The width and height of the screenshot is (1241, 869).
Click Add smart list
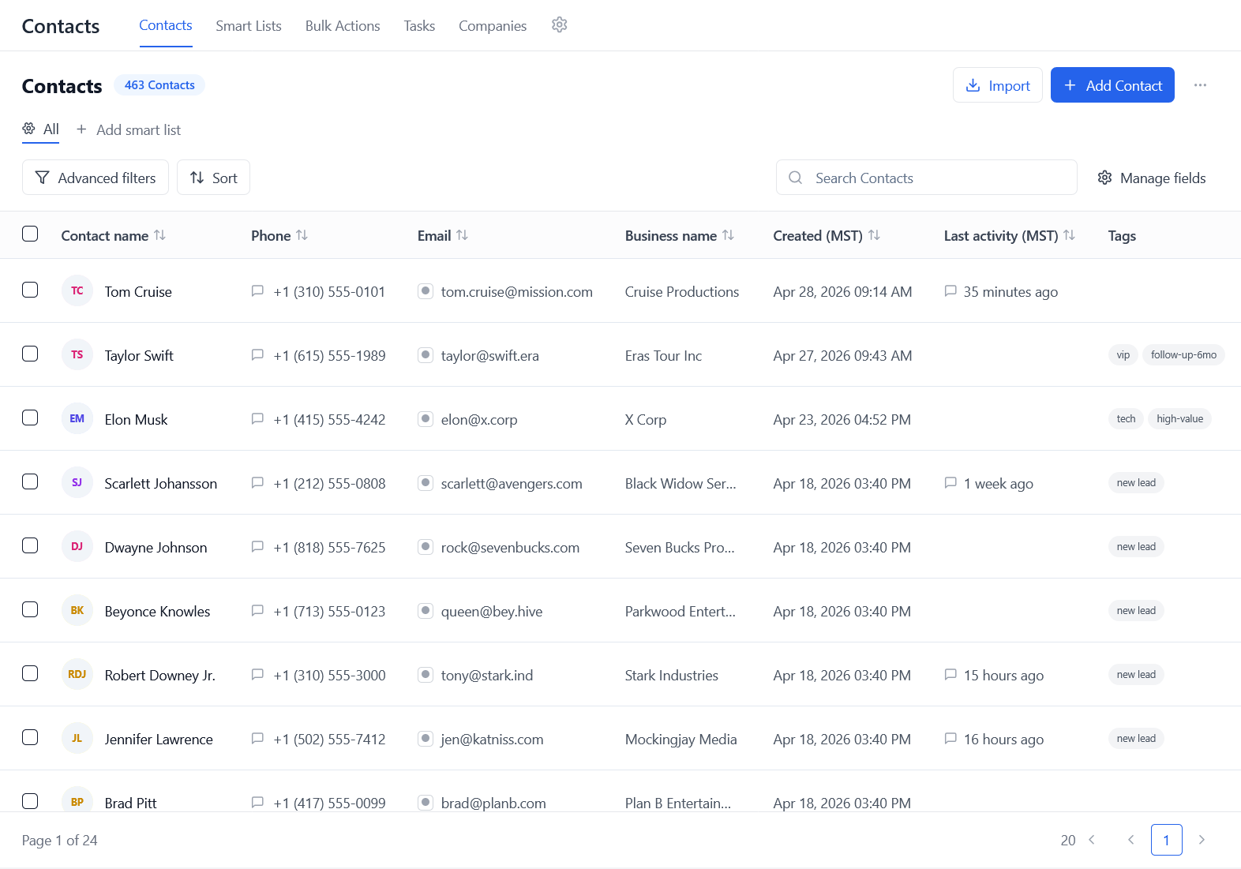129,129
